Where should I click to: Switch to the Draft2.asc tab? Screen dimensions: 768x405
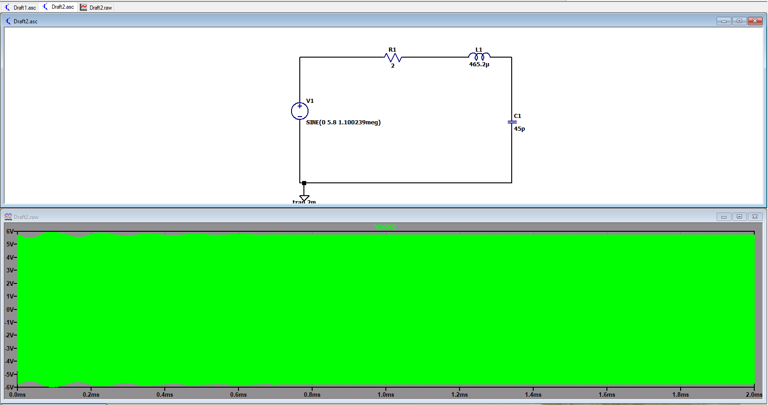pyautogui.click(x=58, y=7)
